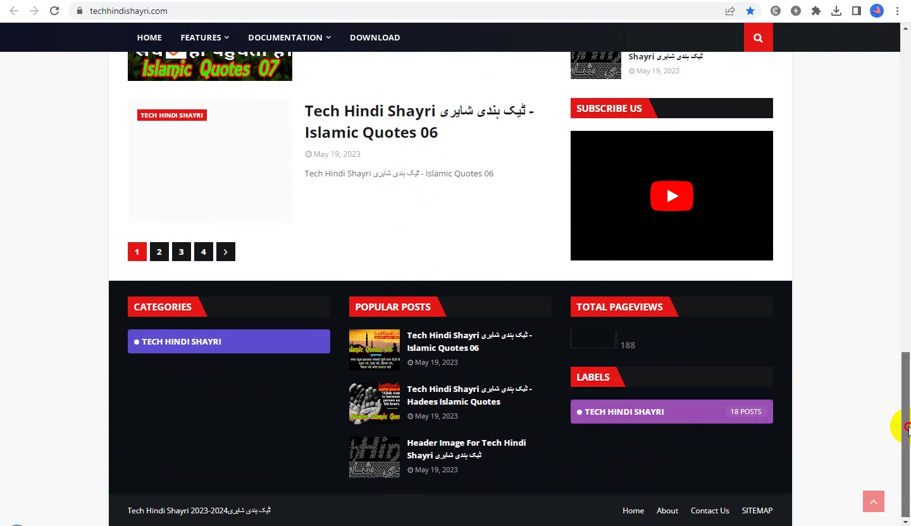The height and width of the screenshot is (526, 911).
Task: Open the site search icon
Action: click(758, 37)
